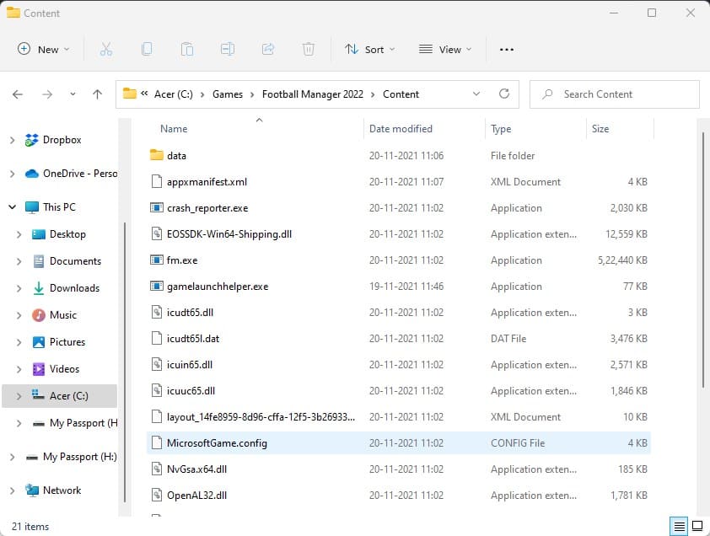Select the icudt65l.dat file
Image resolution: width=710 pixels, height=536 pixels.
pyautogui.click(x=399, y=338)
